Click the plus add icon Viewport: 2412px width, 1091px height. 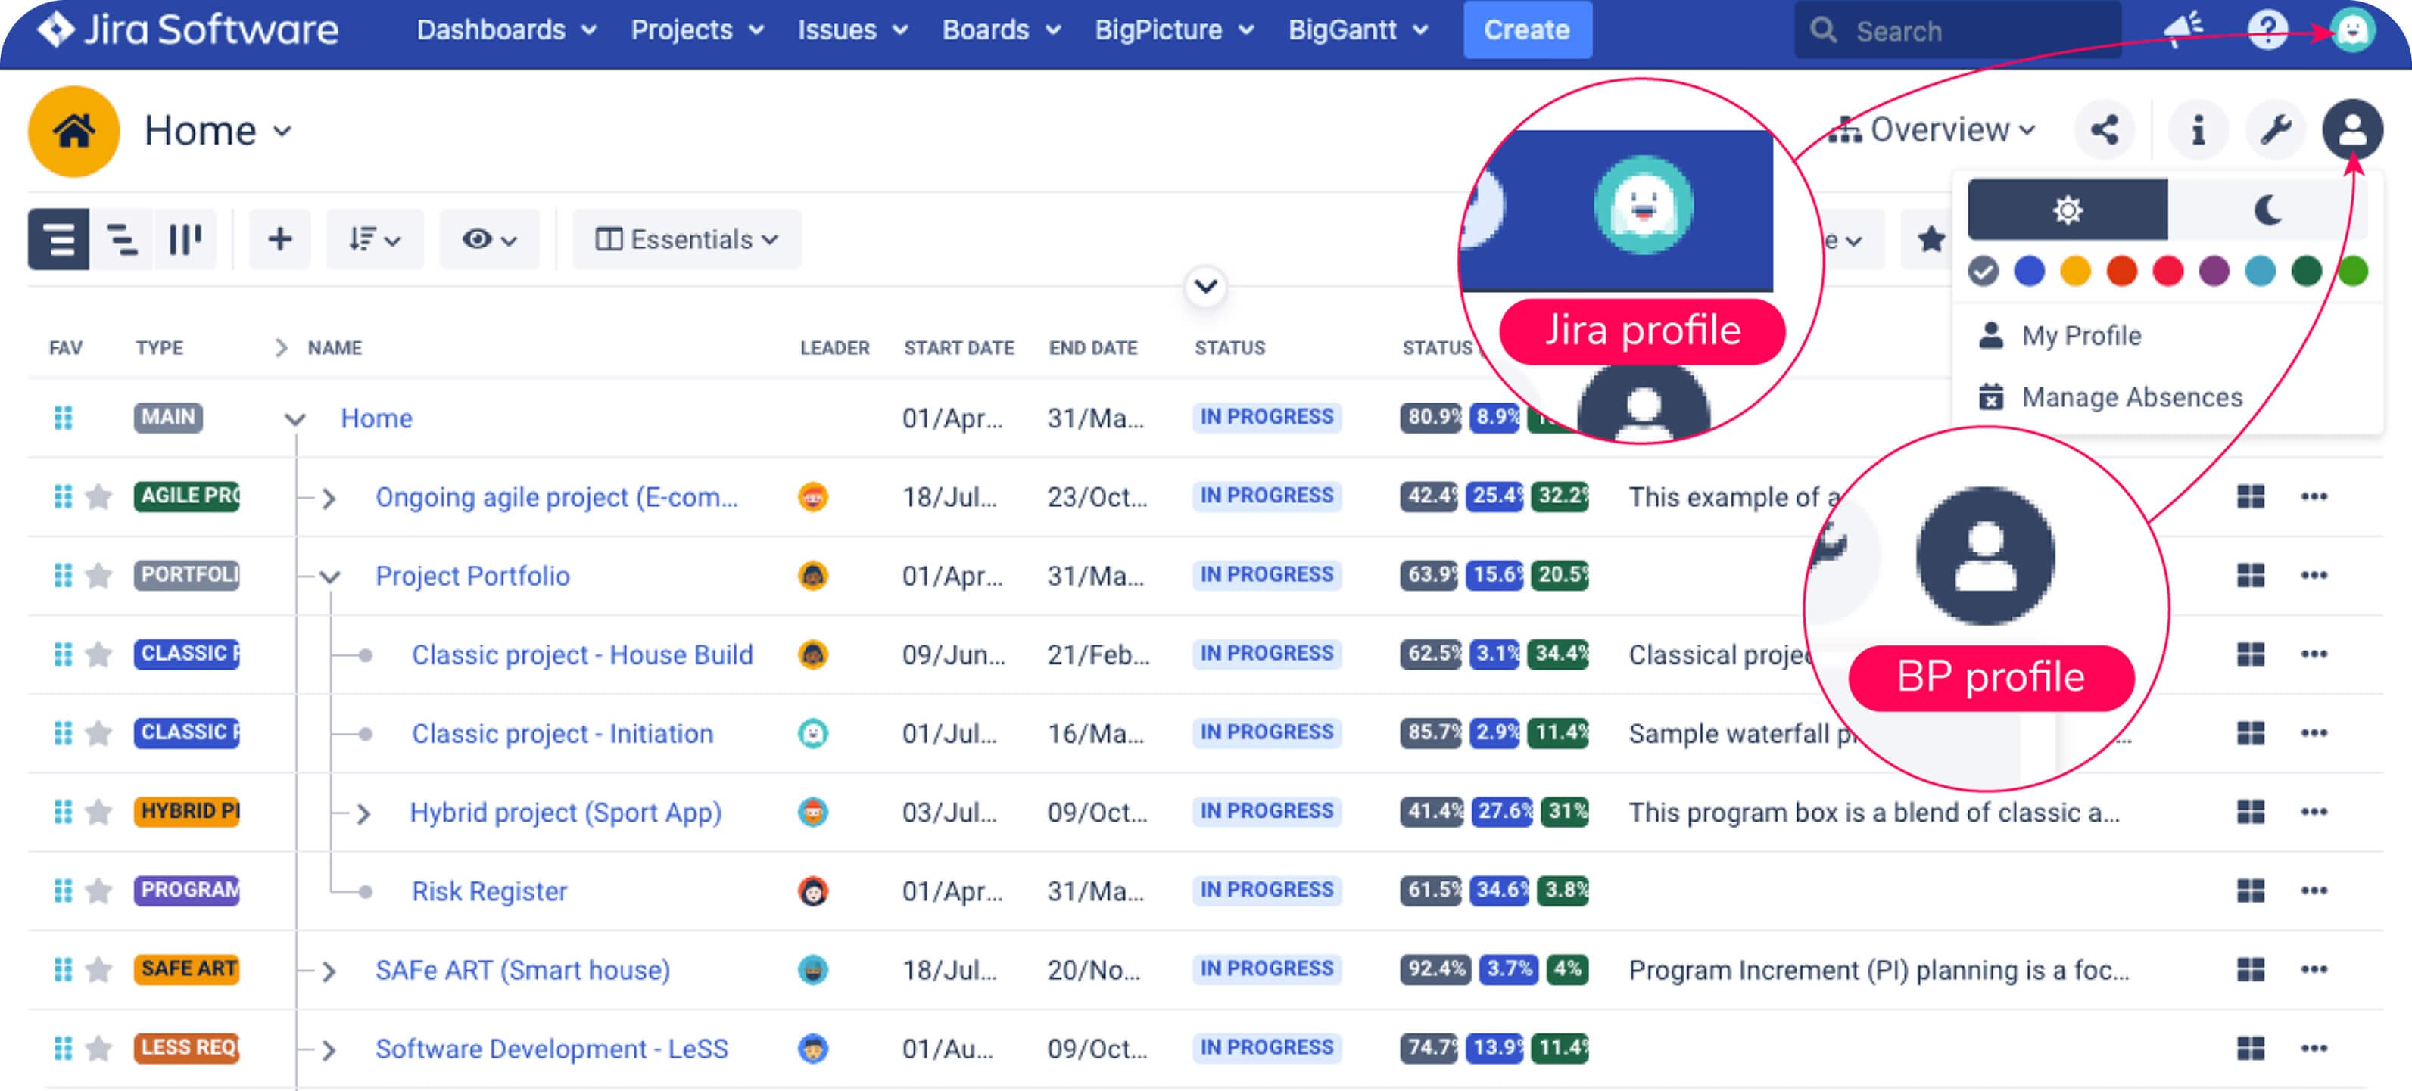coord(279,240)
